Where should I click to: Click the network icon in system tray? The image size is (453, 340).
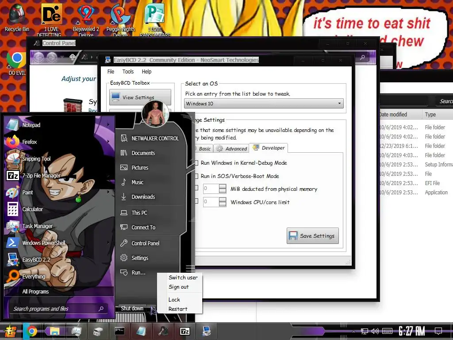(365, 331)
